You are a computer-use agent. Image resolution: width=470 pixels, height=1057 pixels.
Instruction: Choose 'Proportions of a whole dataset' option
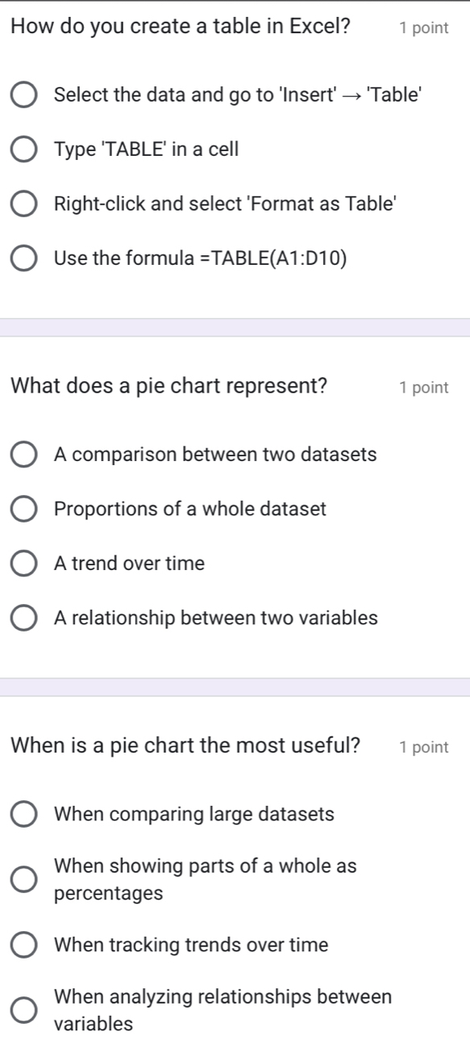pos(23,509)
